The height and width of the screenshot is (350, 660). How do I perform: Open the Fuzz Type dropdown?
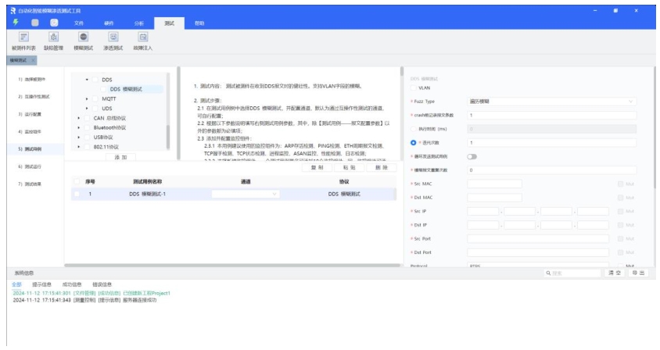(x=553, y=102)
